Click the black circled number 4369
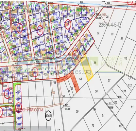 (48, 116)
